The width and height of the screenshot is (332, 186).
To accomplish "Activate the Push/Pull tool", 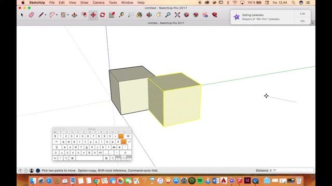I will pyautogui.click(x=75, y=15).
